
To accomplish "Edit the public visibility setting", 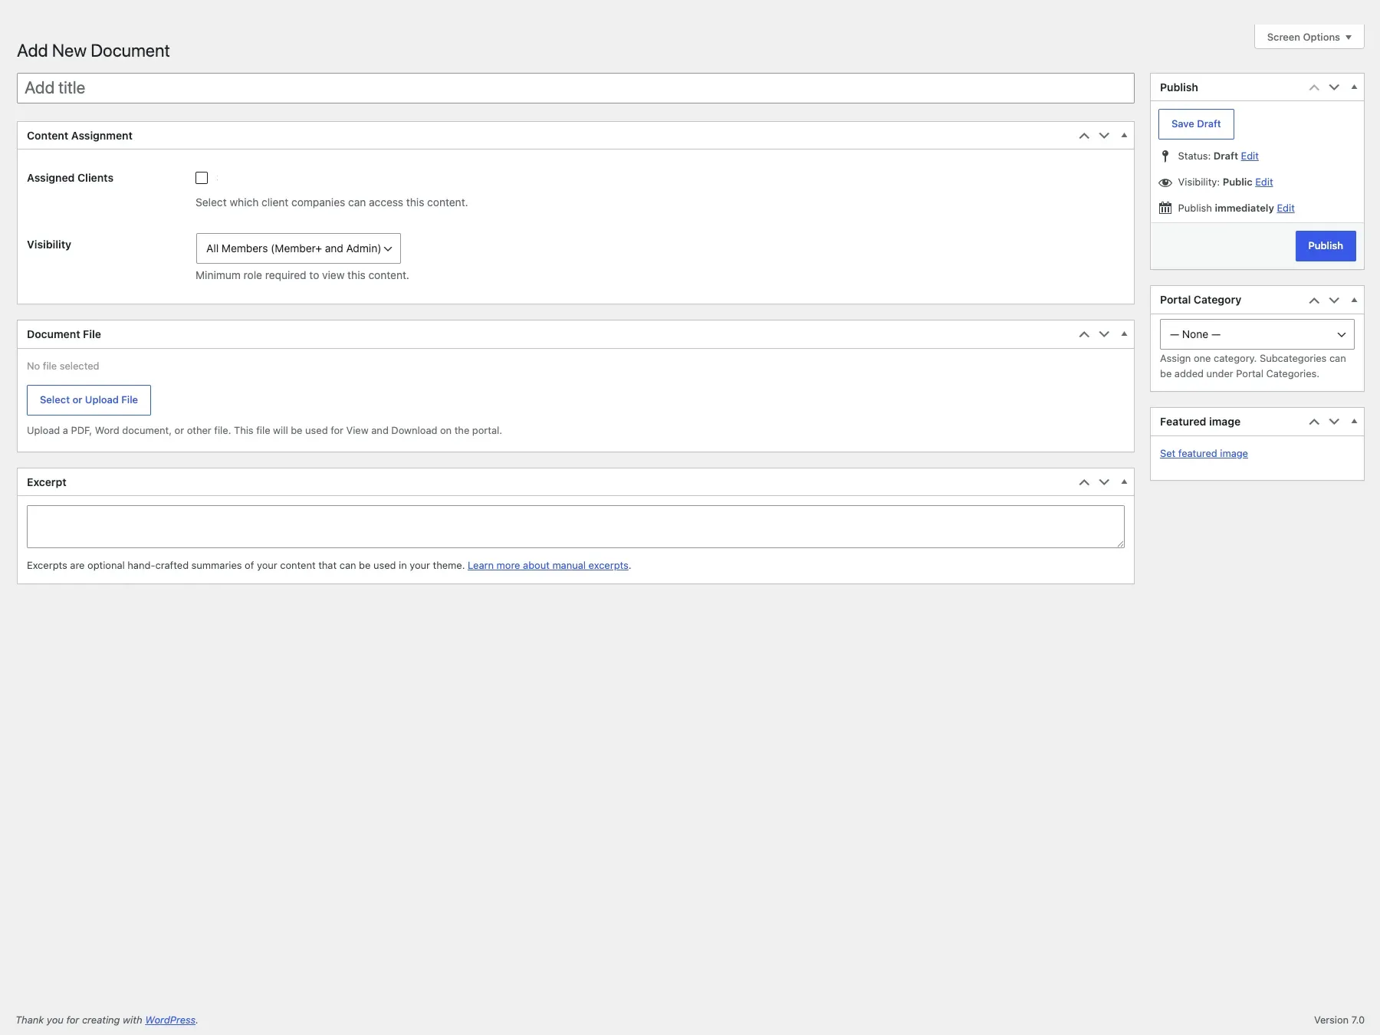I will [1264, 182].
